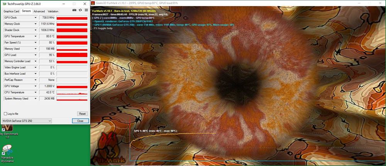The image size is (386, 166).
Task: Click the PerfCap Reason None value
Action: (47, 80)
